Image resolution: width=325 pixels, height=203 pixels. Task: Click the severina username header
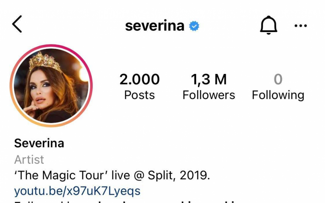click(155, 26)
